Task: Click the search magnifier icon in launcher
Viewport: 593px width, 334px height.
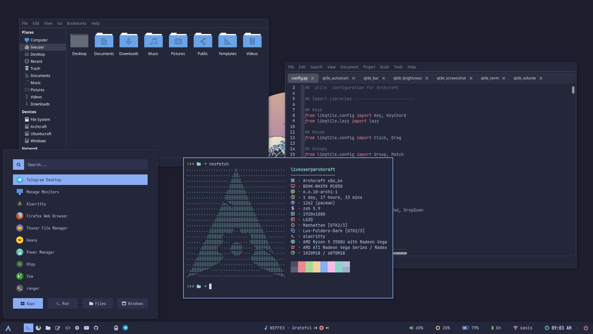Action: pos(19,165)
